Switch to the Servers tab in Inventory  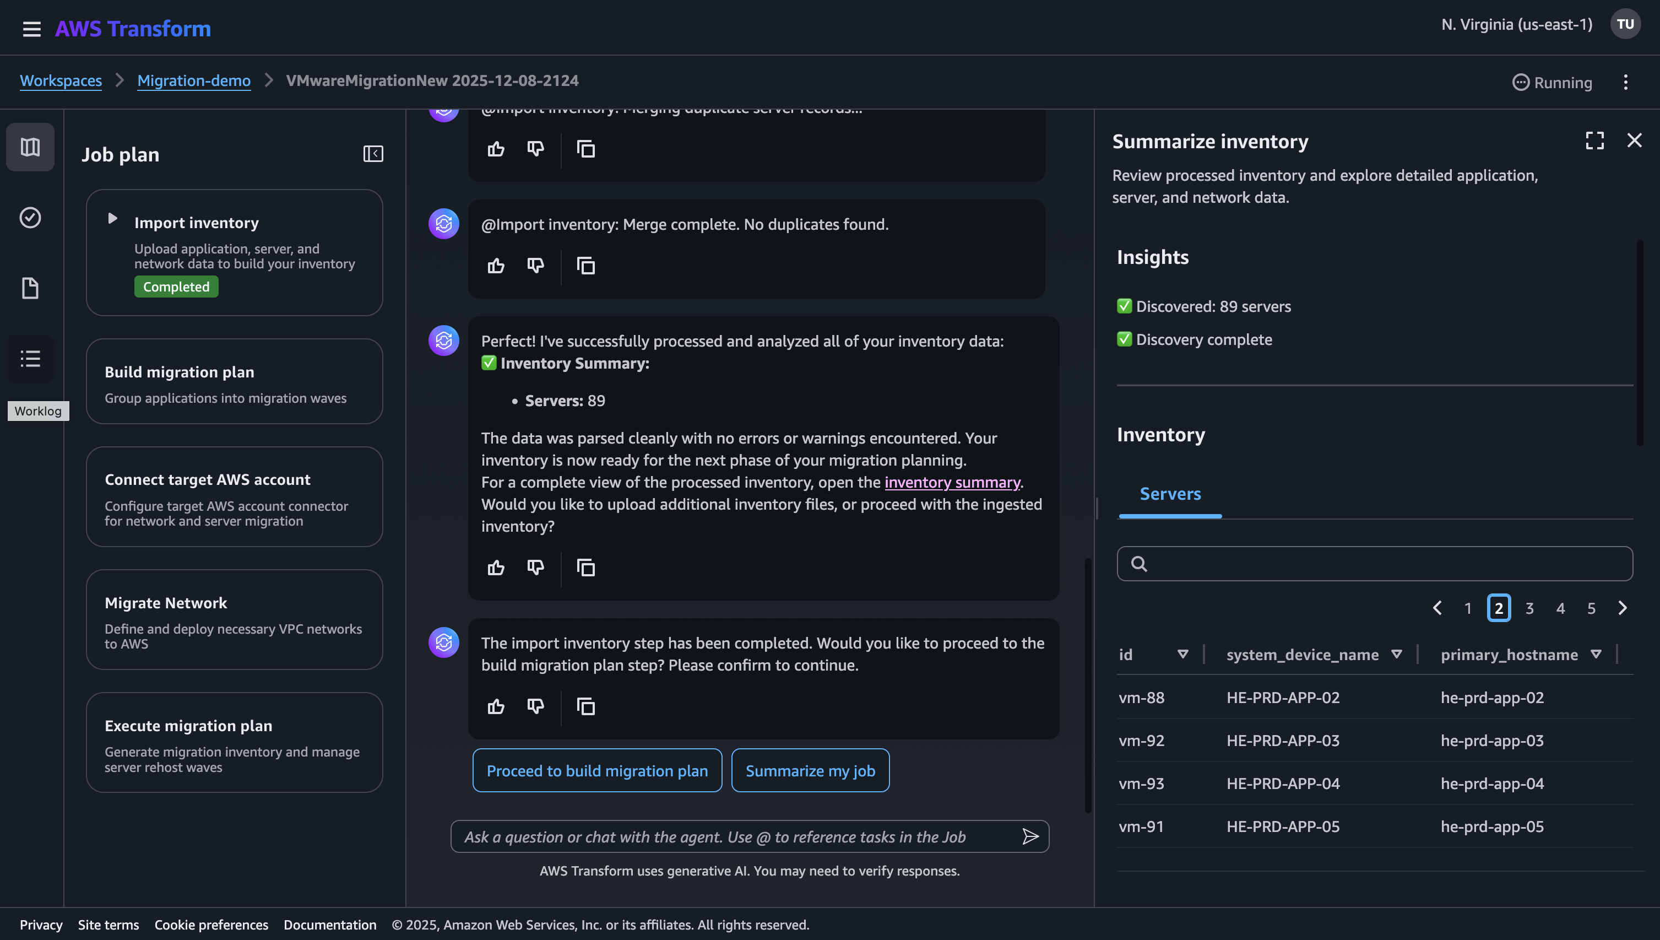pyautogui.click(x=1170, y=493)
